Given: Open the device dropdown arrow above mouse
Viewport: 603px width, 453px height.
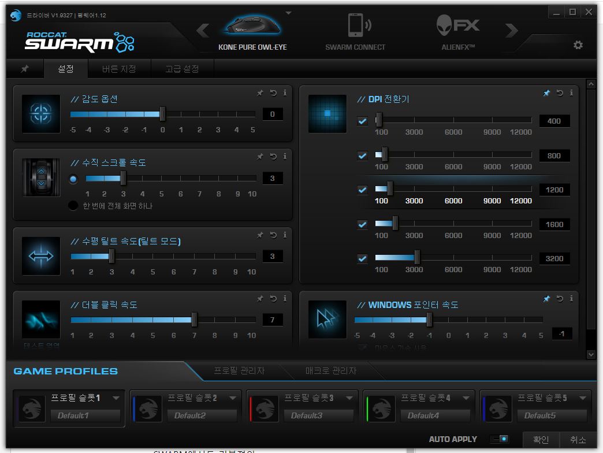Looking at the screenshot, I should (x=288, y=13).
